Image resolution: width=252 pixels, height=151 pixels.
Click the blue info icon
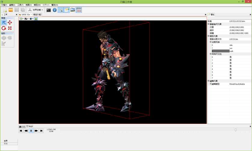click(x=55, y=10)
